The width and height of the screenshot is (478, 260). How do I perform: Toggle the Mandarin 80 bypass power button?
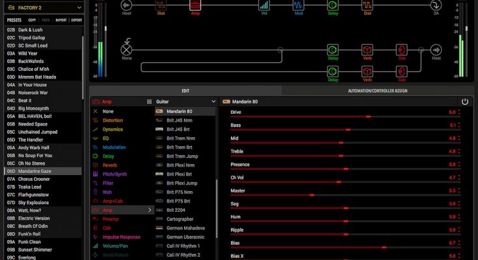pyautogui.click(x=465, y=102)
